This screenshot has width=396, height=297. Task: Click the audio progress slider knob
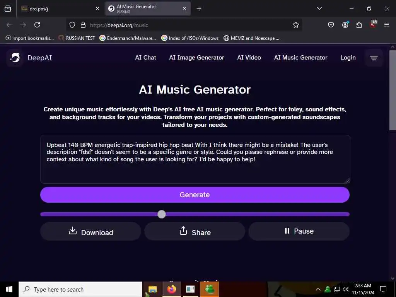(x=162, y=214)
